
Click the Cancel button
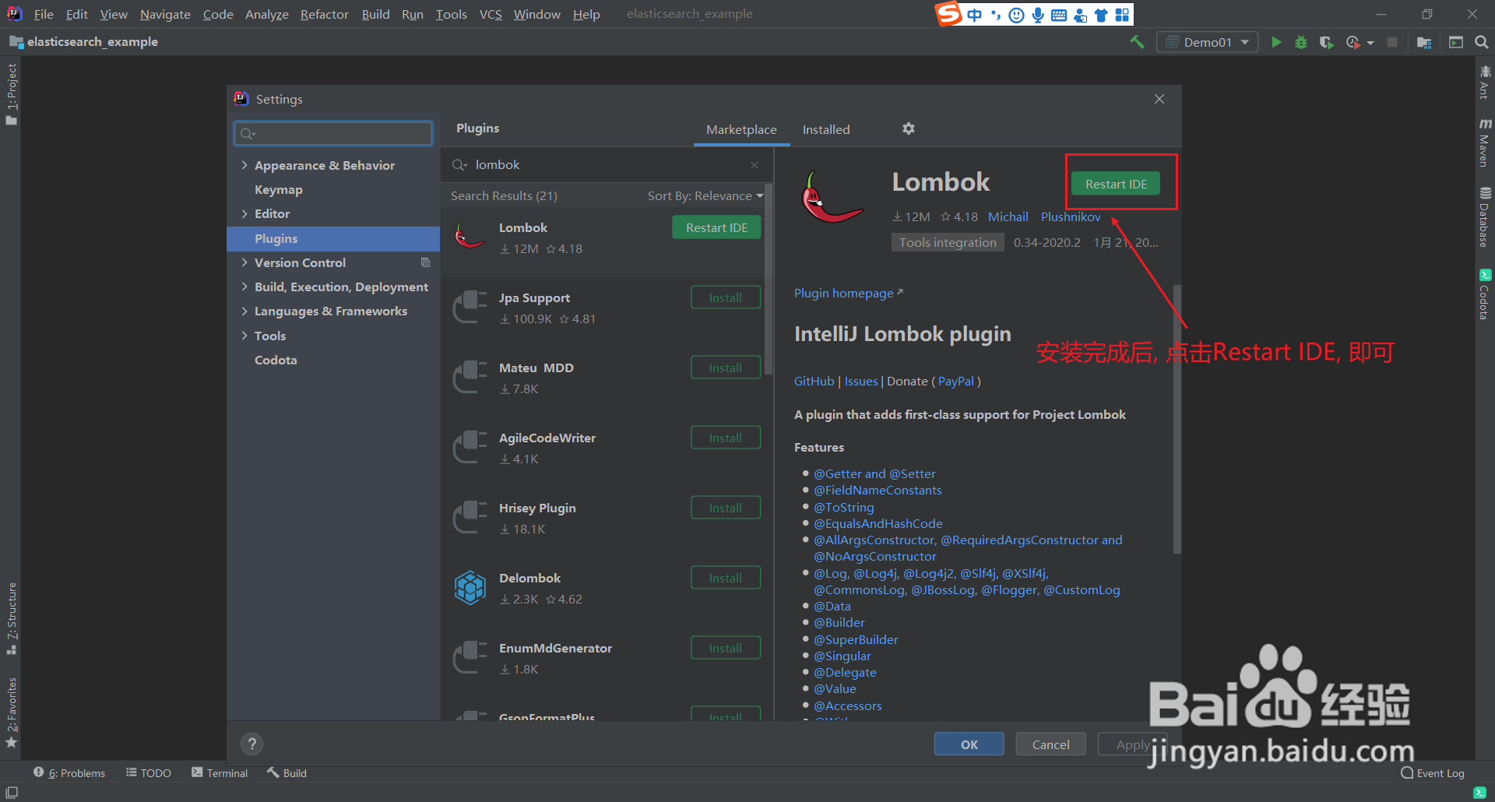[x=1050, y=744]
